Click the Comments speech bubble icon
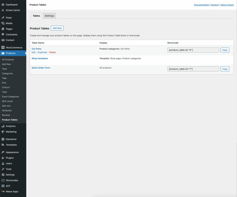 point(3,34)
